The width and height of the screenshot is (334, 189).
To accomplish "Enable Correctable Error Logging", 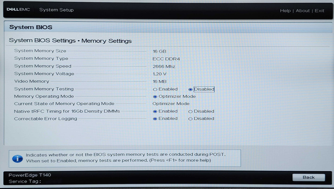I will click(155, 119).
